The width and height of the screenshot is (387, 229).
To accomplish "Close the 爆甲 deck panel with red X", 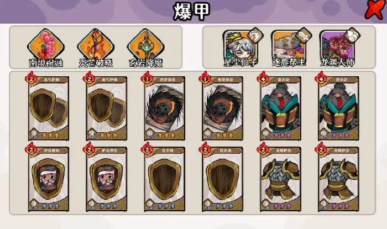I will pyautogui.click(x=374, y=10).
